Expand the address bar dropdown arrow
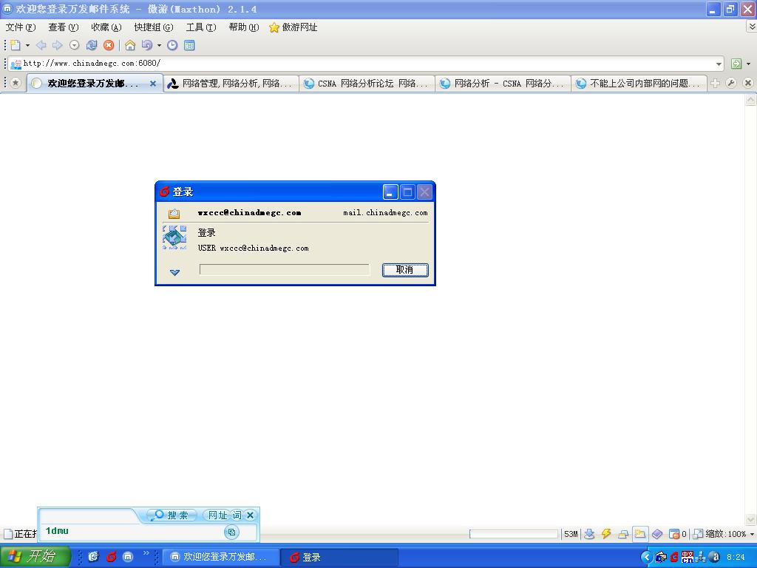 [719, 64]
